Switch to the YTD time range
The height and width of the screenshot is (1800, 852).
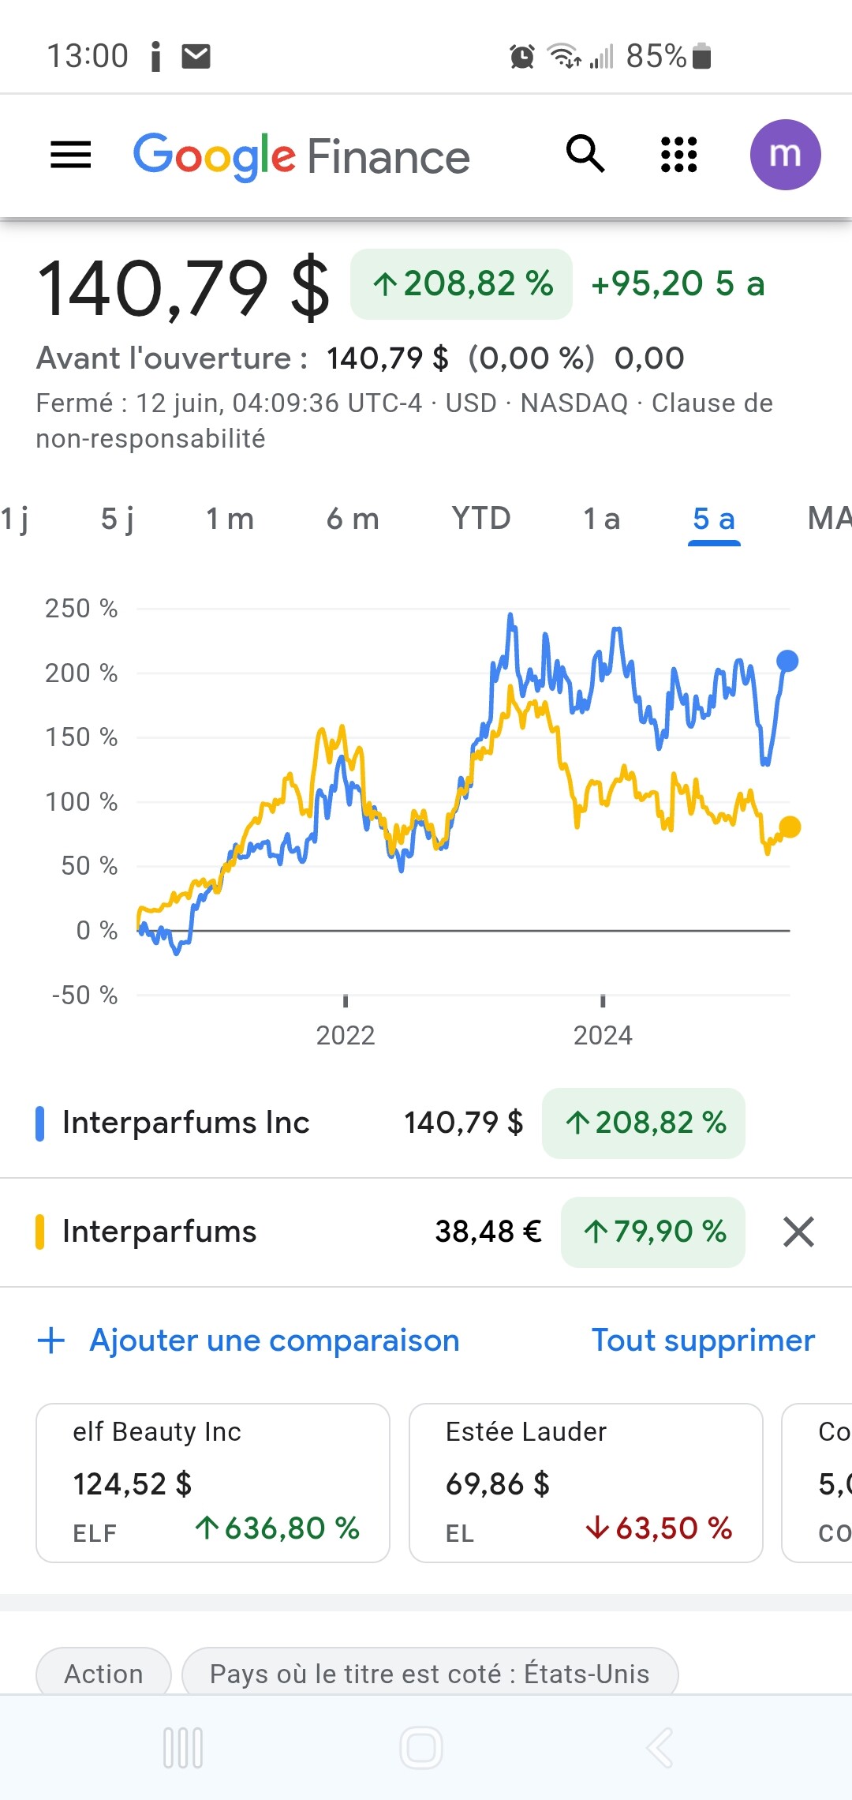coord(481,519)
